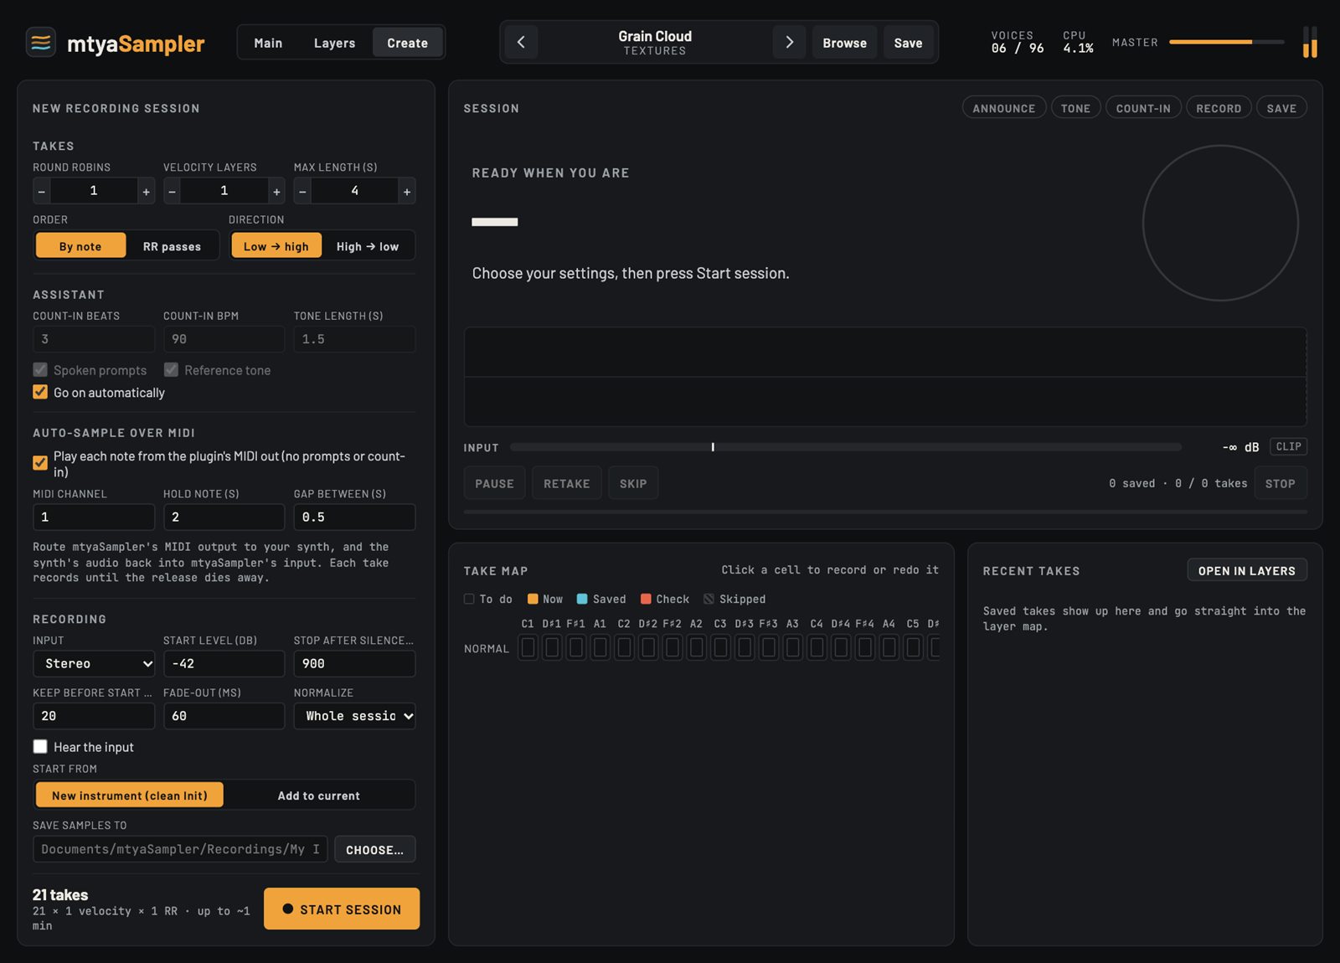Image resolution: width=1340 pixels, height=963 pixels.
Task: Increase Max Length with plus button
Action: point(407,191)
